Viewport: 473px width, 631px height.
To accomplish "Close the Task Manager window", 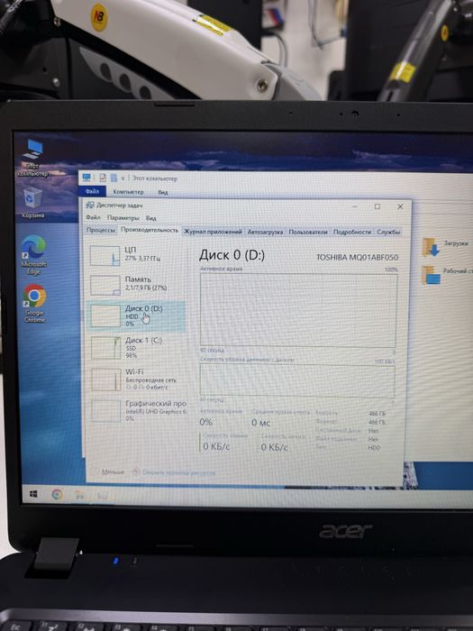I will [400, 206].
